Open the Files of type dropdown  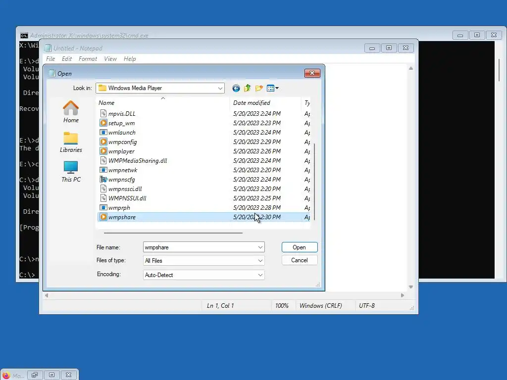(260, 260)
